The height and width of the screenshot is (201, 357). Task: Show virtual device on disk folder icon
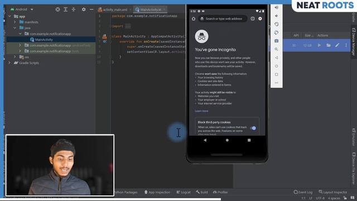[x=329, y=45]
